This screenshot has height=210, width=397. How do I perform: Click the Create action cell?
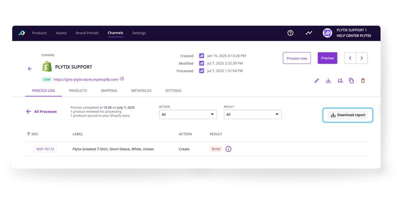pyautogui.click(x=184, y=149)
